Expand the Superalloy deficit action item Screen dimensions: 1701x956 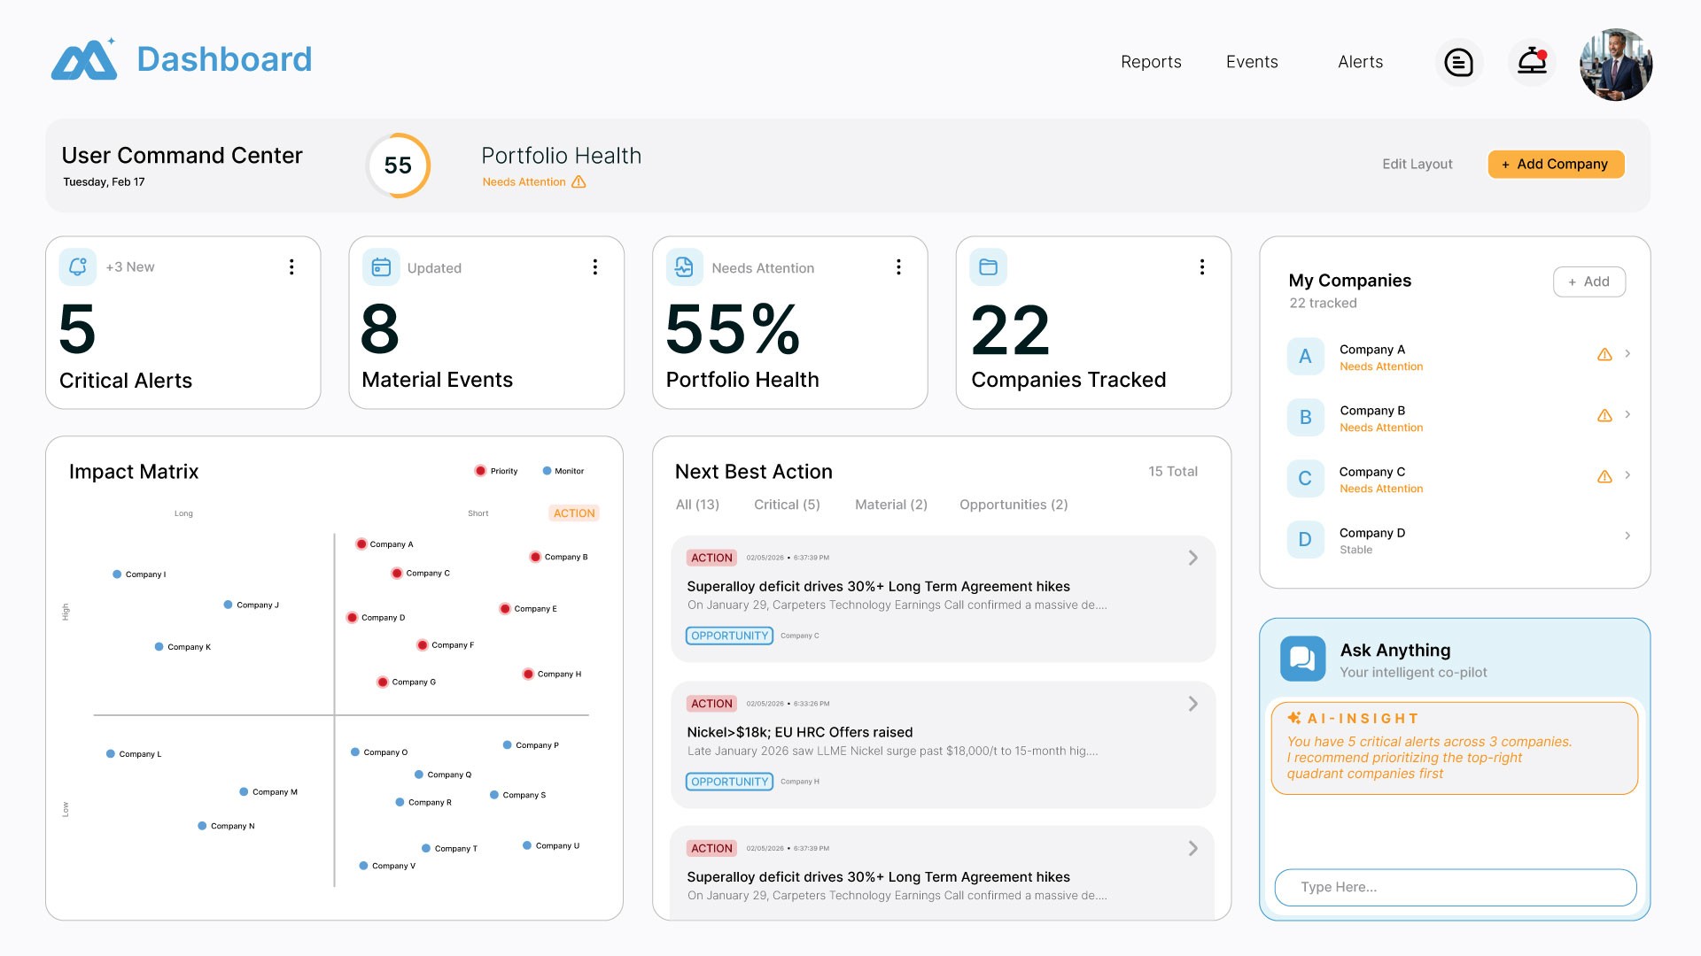[x=1192, y=558]
